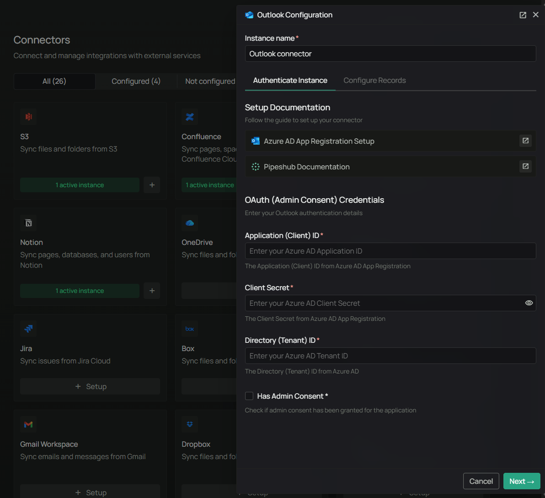
Task: Click 'Sync emails and messages from Gmail' description
Action: 83,457
